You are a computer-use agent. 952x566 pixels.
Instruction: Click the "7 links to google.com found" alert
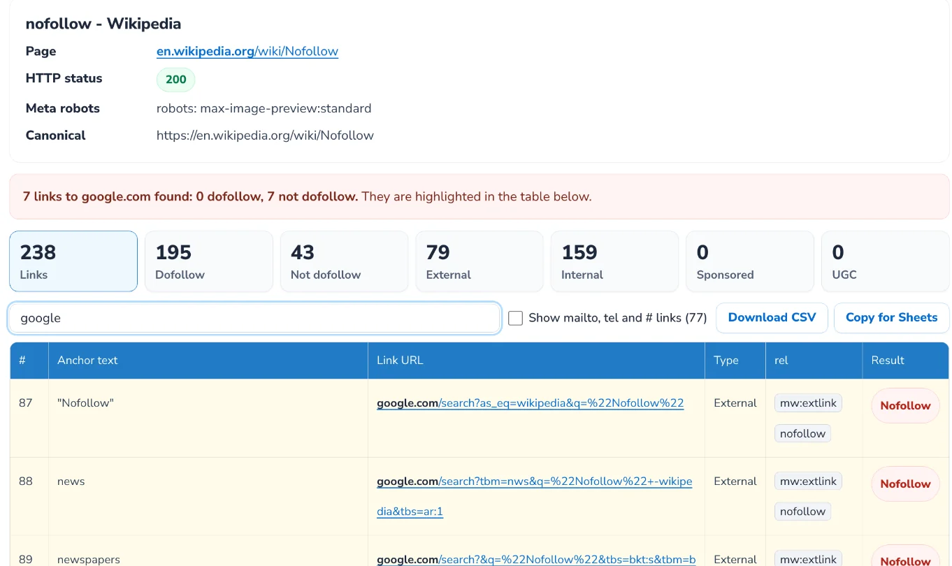[x=479, y=197]
